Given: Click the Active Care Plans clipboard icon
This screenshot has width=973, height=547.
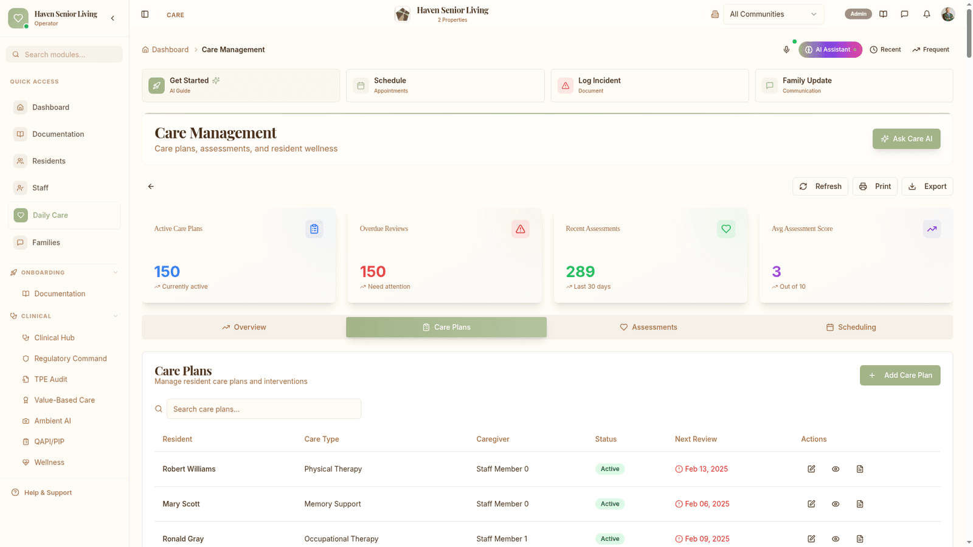Looking at the screenshot, I should pos(314,229).
